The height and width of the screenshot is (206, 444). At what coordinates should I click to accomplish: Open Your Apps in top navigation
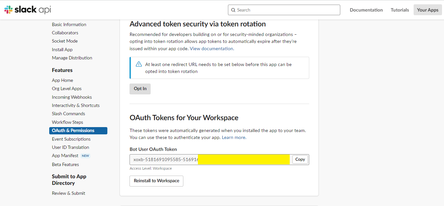pyautogui.click(x=427, y=10)
